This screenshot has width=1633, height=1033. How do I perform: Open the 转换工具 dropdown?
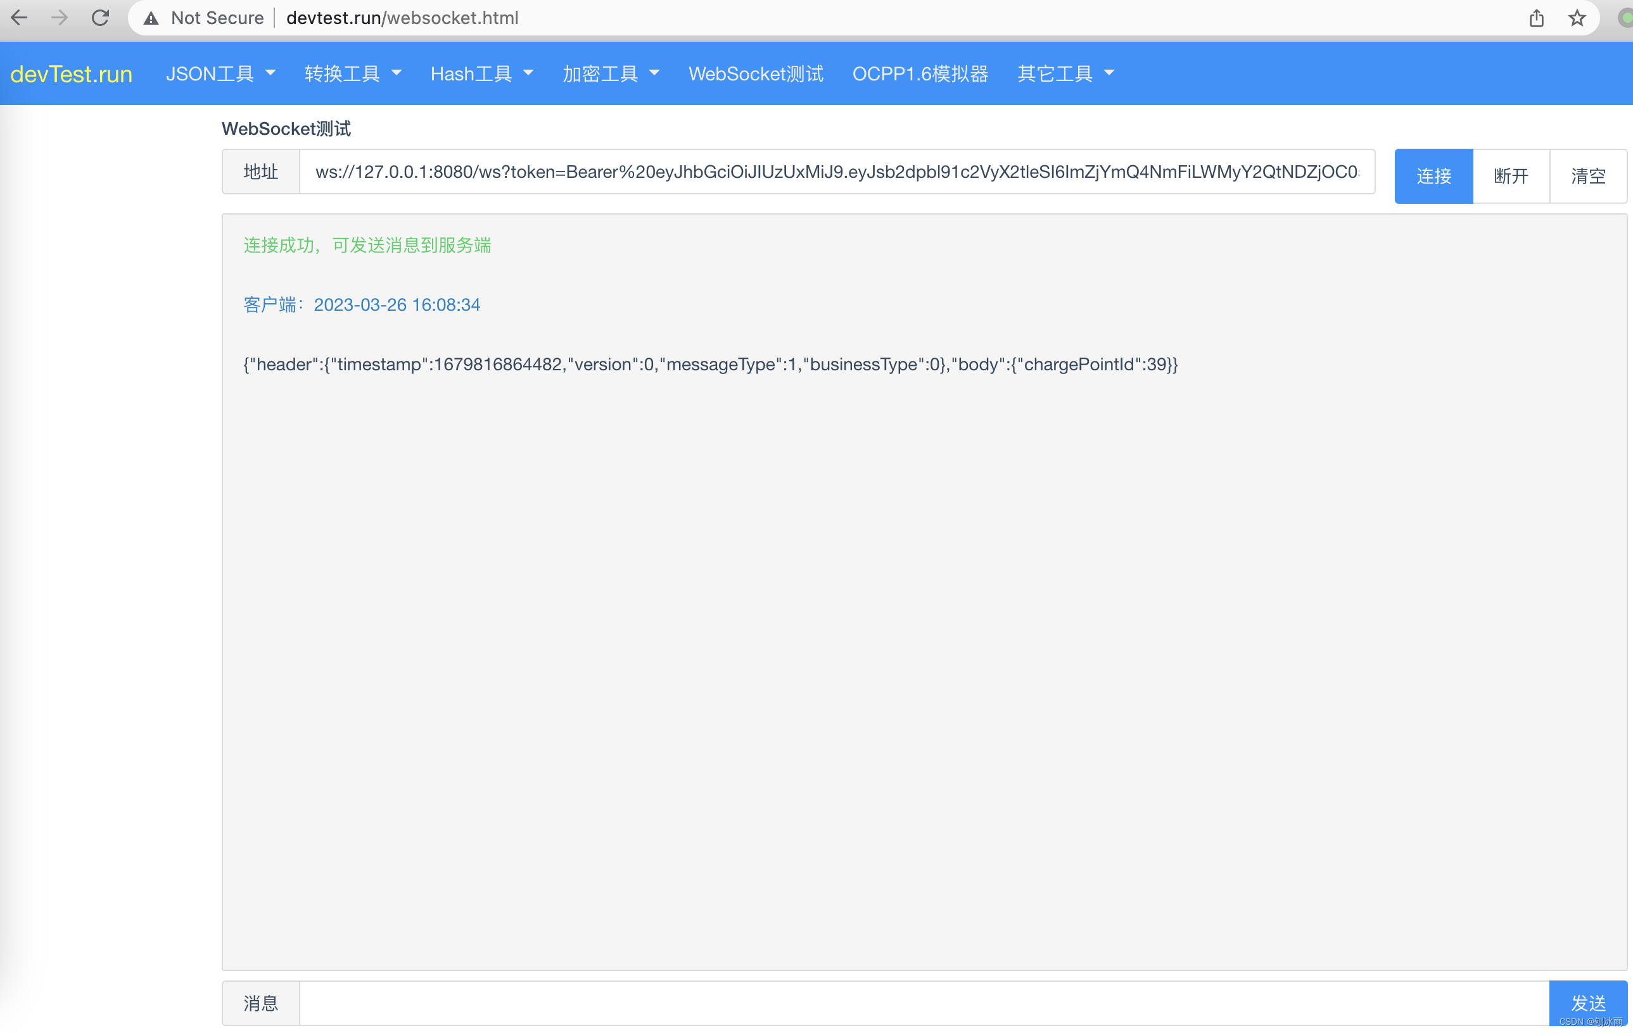click(353, 73)
